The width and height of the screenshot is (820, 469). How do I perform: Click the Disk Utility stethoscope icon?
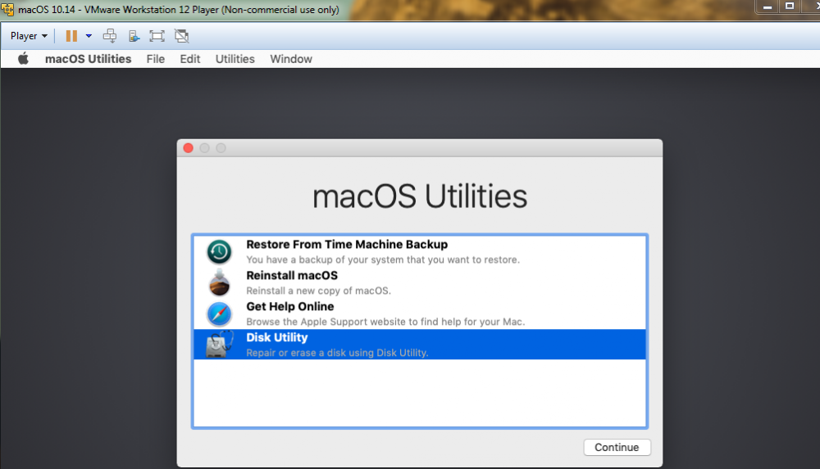[219, 344]
